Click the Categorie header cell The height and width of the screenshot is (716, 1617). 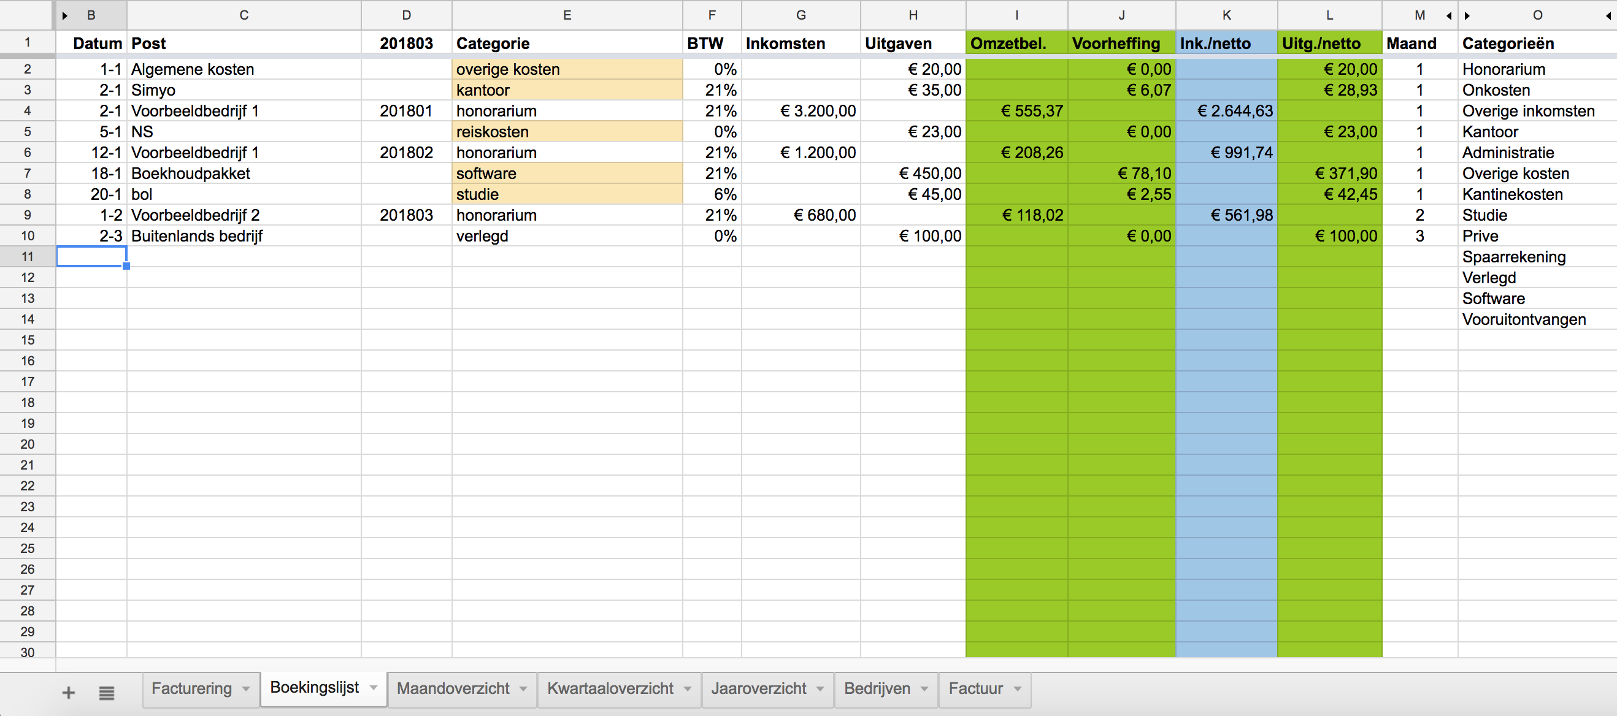pyautogui.click(x=567, y=44)
